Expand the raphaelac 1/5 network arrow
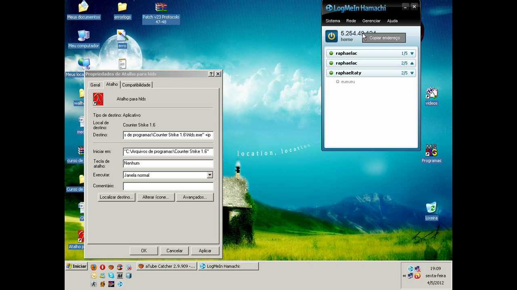 pos(412,53)
